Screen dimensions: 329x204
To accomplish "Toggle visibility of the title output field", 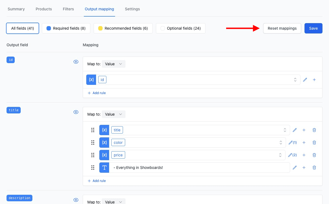I will click(x=76, y=112).
